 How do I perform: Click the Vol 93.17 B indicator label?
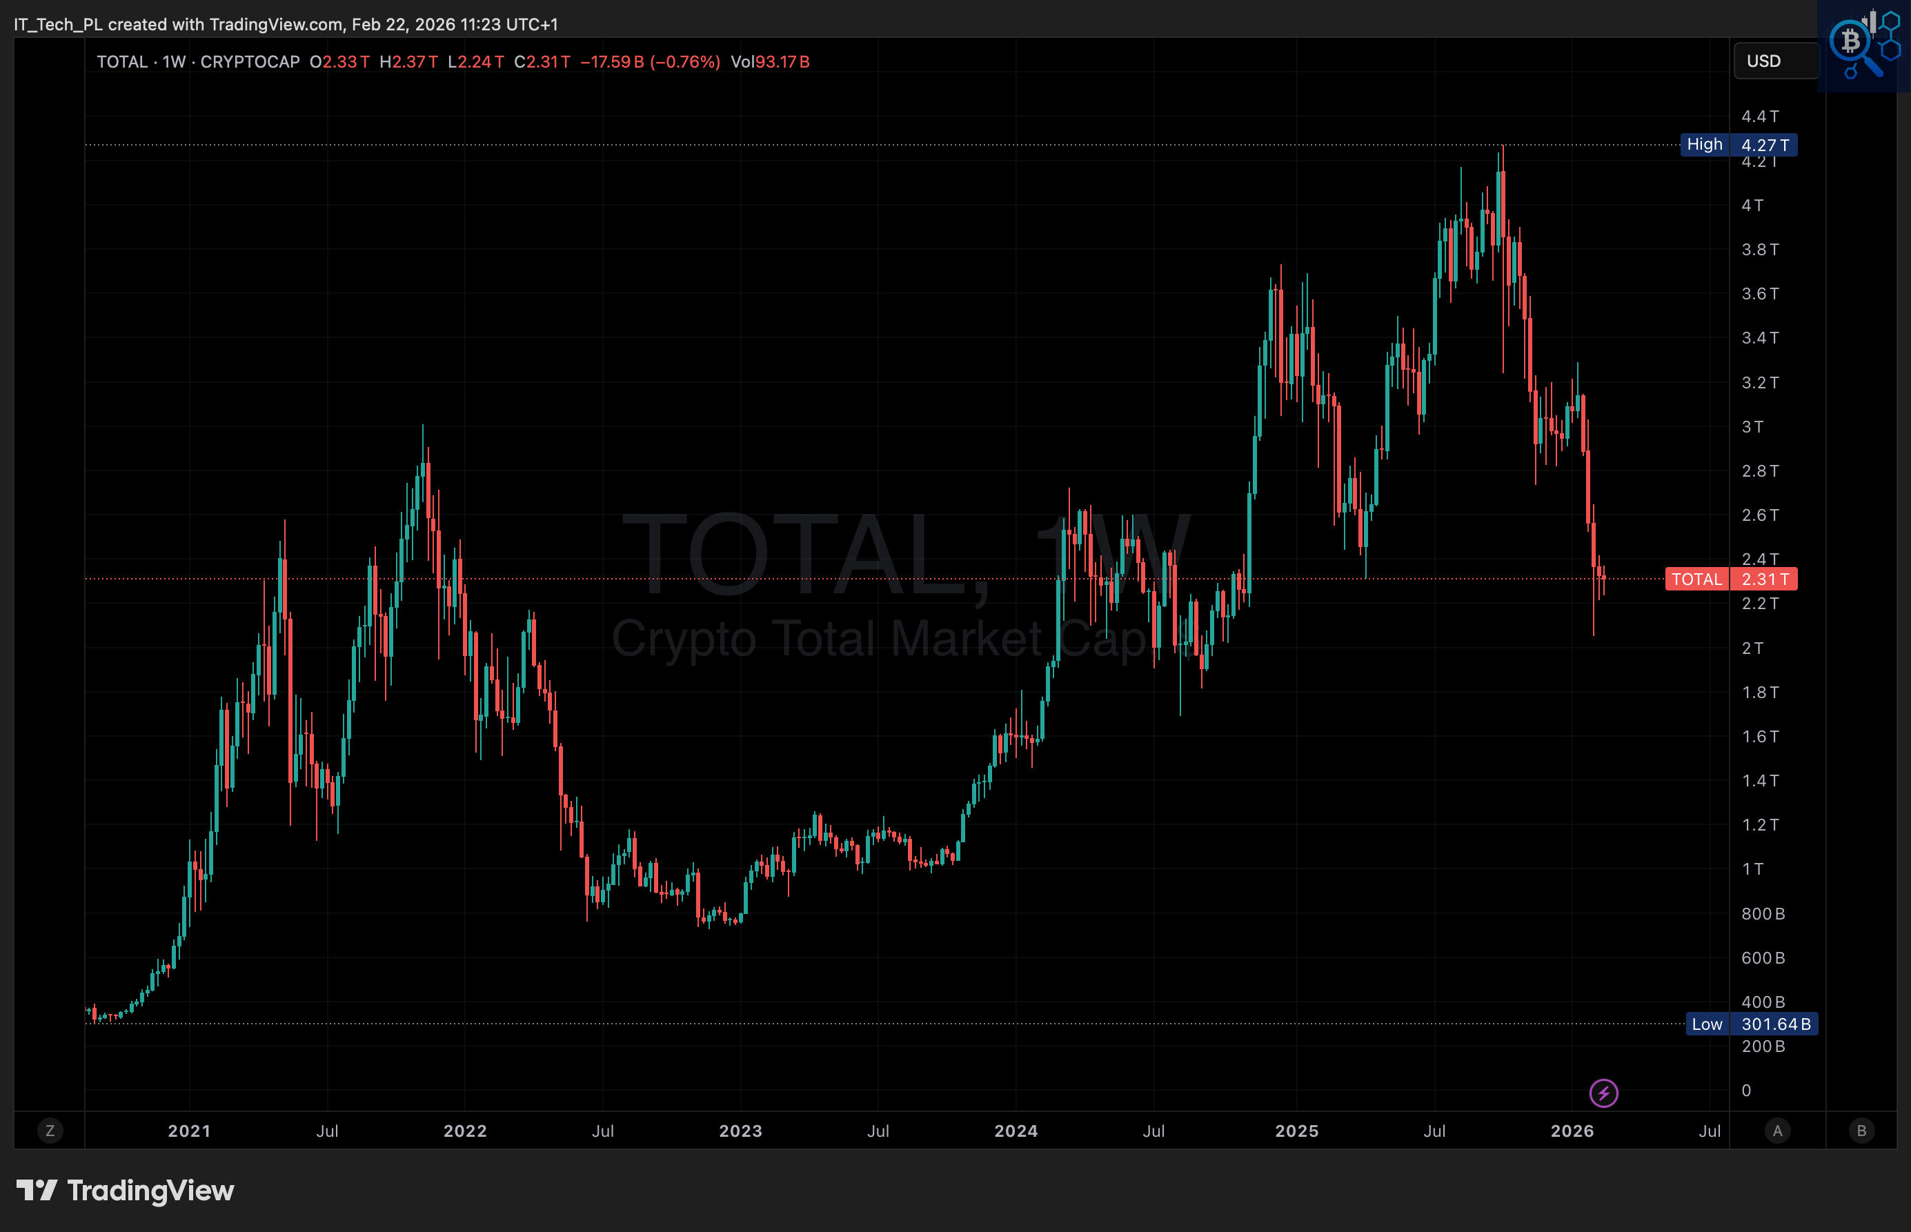(x=769, y=62)
